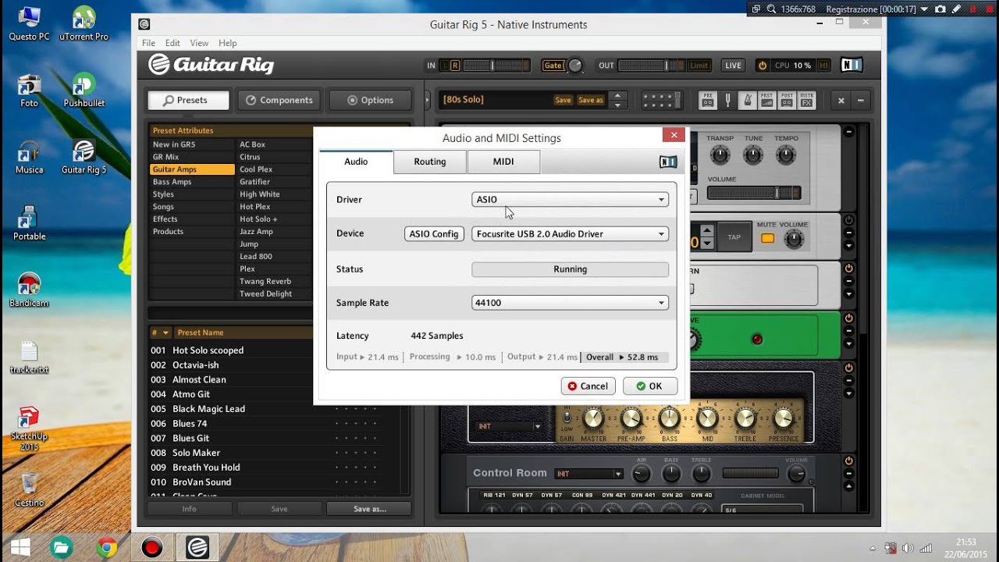Select SketchUp 2015 desktop icon

(x=29, y=429)
